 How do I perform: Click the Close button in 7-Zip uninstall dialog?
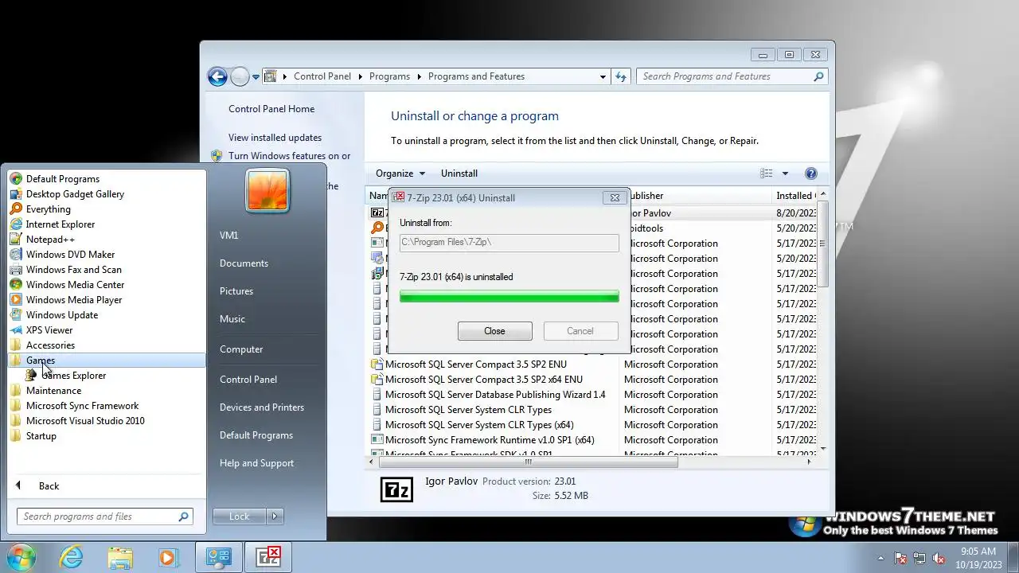tap(494, 331)
